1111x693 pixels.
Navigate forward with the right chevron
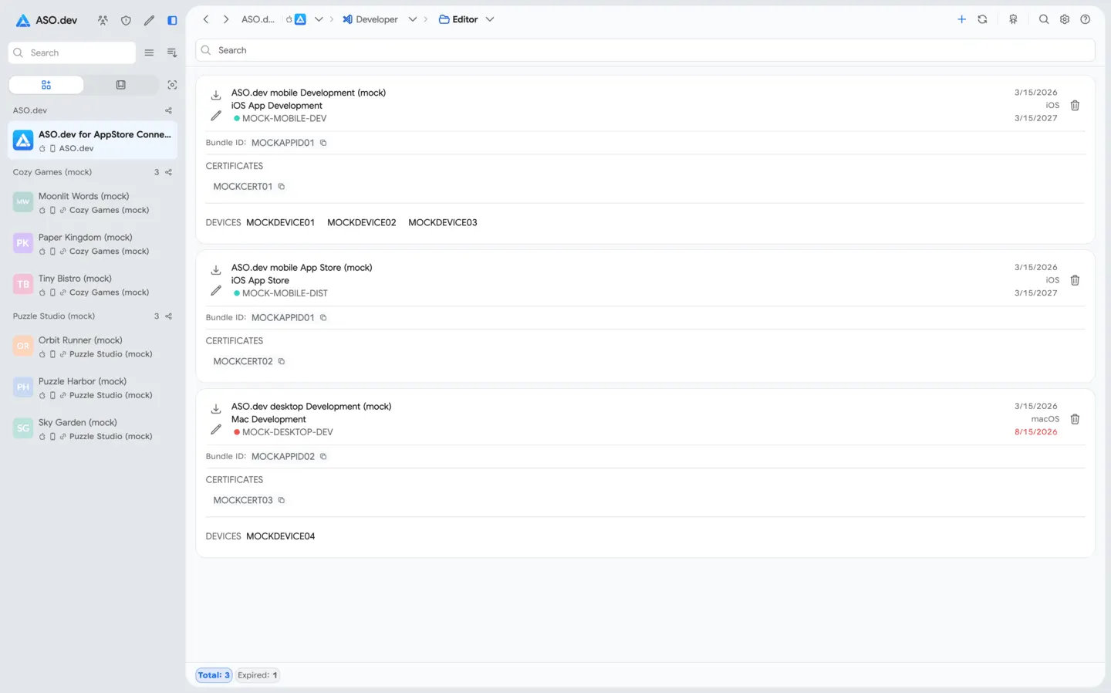pos(226,19)
